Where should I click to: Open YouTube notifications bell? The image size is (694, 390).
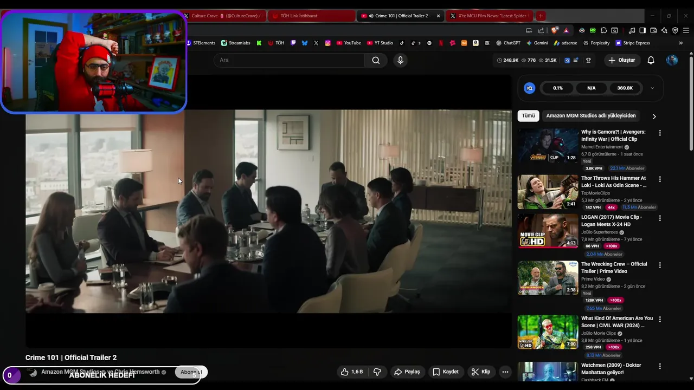pos(651,60)
